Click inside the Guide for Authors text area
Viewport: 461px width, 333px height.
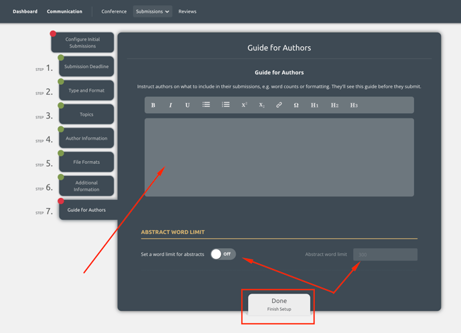pos(279,157)
